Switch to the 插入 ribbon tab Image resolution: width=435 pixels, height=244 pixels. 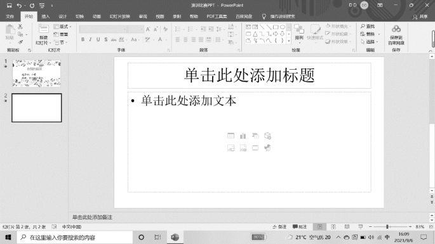(x=46, y=16)
